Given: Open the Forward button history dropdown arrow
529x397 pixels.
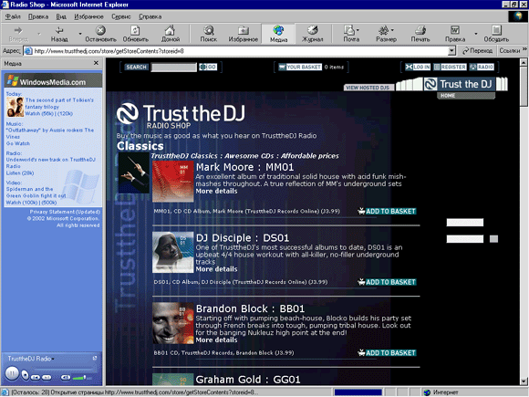Looking at the screenshot, I should pyautogui.click(x=39, y=34).
